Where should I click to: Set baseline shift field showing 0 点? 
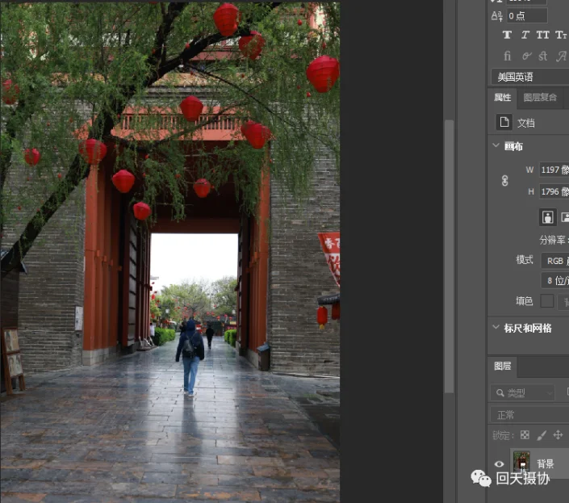[x=527, y=16]
